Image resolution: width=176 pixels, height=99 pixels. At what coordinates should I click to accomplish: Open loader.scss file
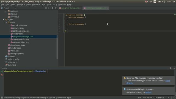16,34
